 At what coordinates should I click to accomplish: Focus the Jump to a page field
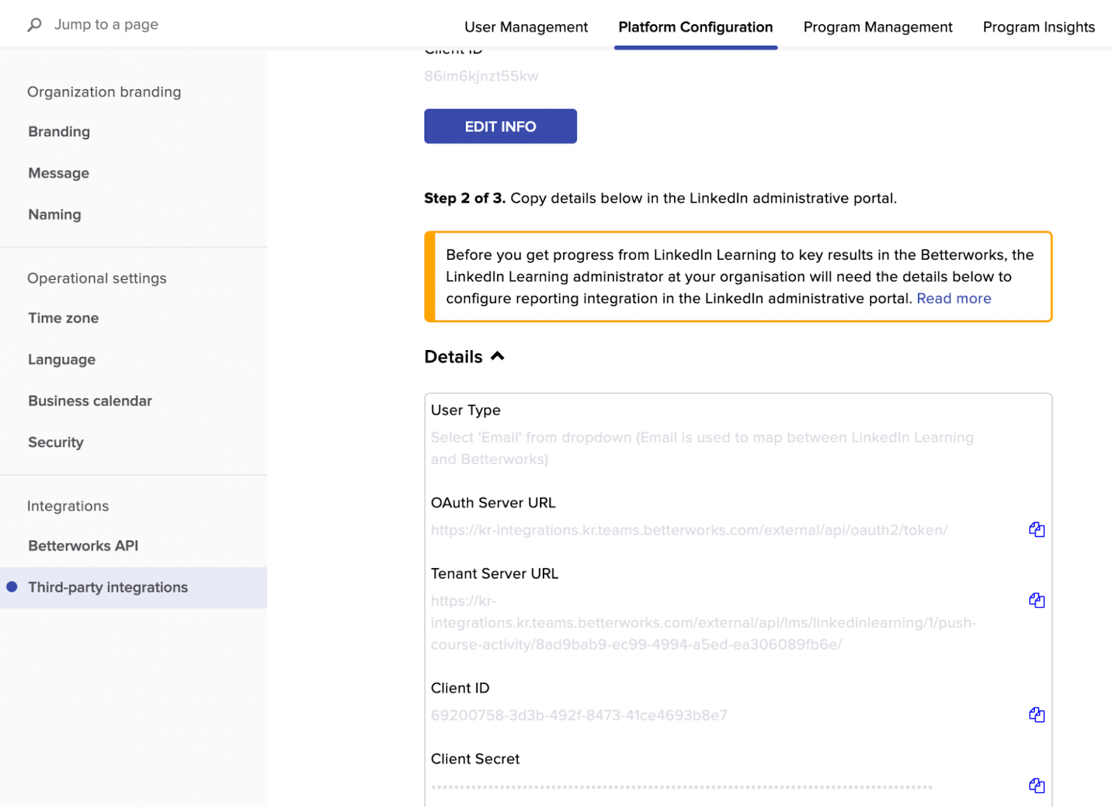(106, 25)
